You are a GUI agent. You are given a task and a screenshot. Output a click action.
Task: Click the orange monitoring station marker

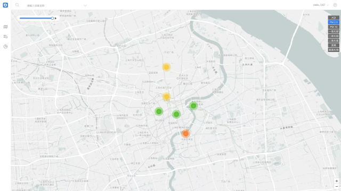185,134
